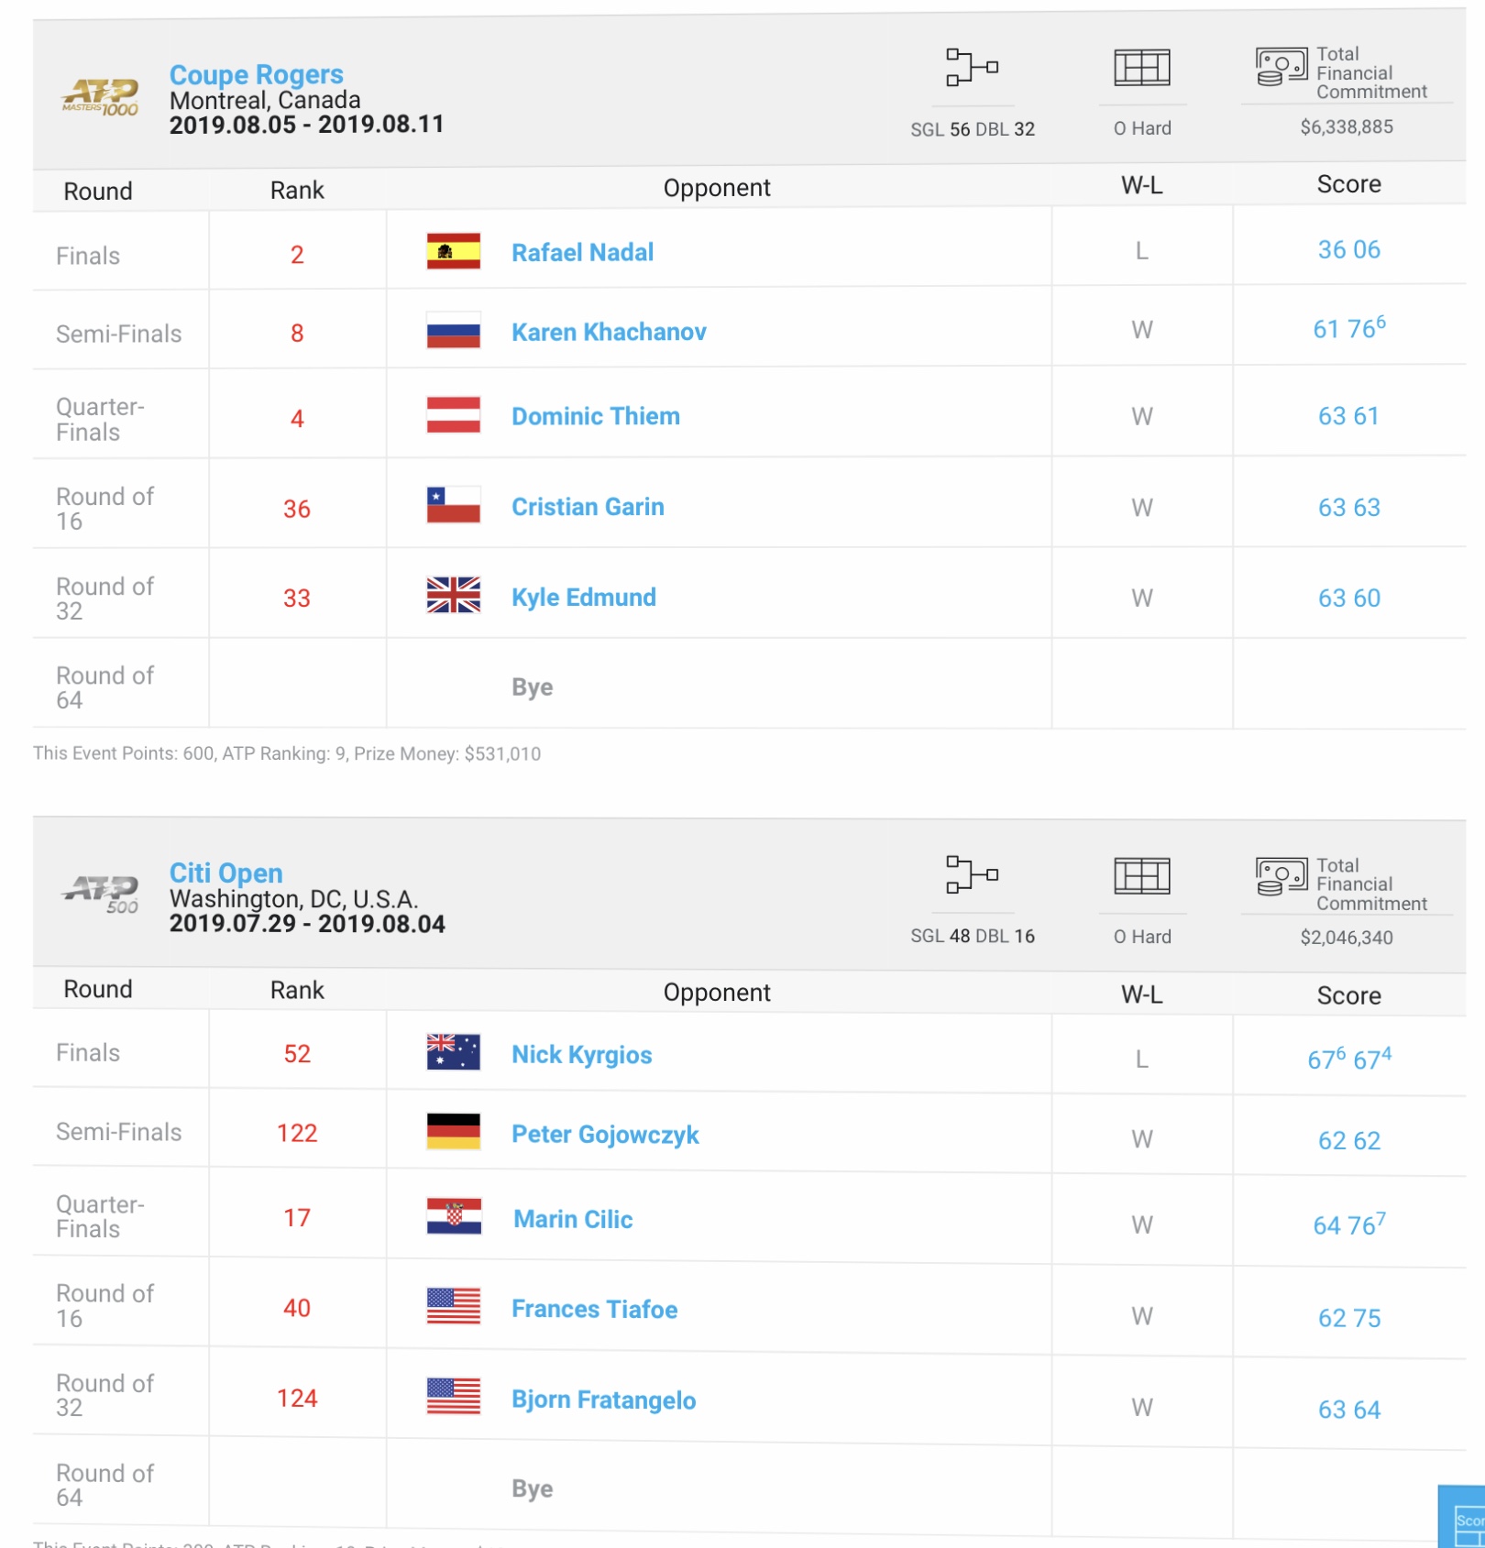This screenshot has width=1485, height=1548.
Task: Click the Spain flag beside Rafael Nadal
Action: pyautogui.click(x=454, y=251)
